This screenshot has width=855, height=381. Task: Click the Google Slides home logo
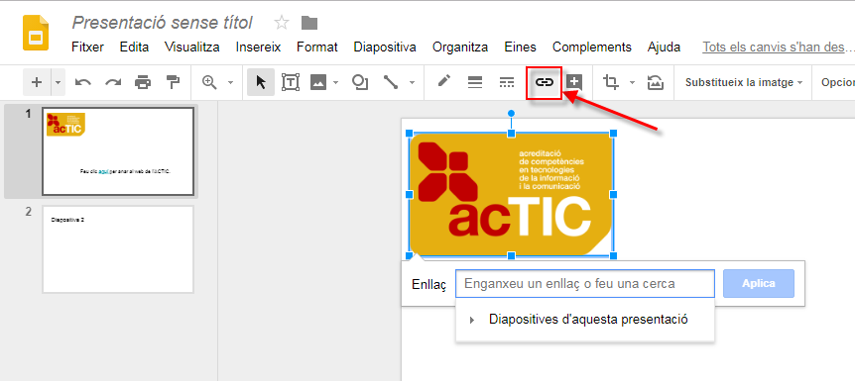pos(36,33)
